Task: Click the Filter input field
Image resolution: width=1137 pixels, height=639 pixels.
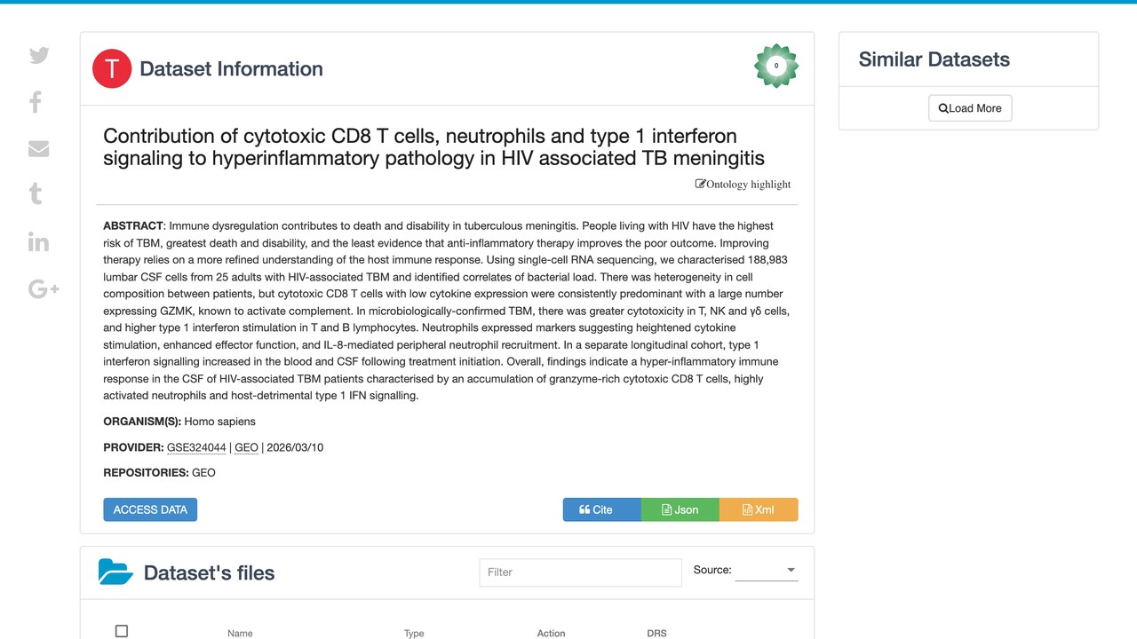Action: pos(580,572)
